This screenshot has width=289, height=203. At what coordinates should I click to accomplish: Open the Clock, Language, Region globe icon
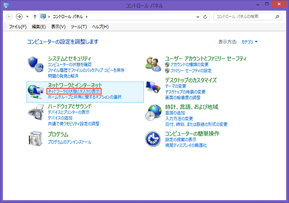(153, 113)
